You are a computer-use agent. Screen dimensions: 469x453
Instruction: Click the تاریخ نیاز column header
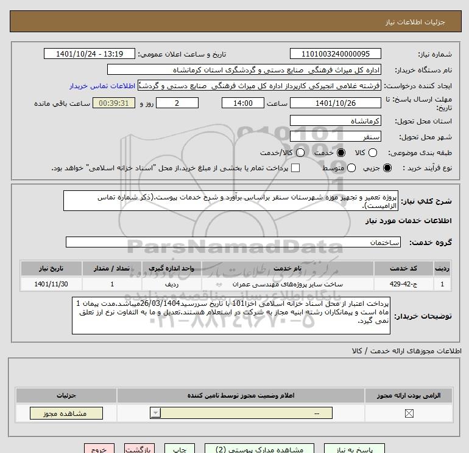point(51,268)
